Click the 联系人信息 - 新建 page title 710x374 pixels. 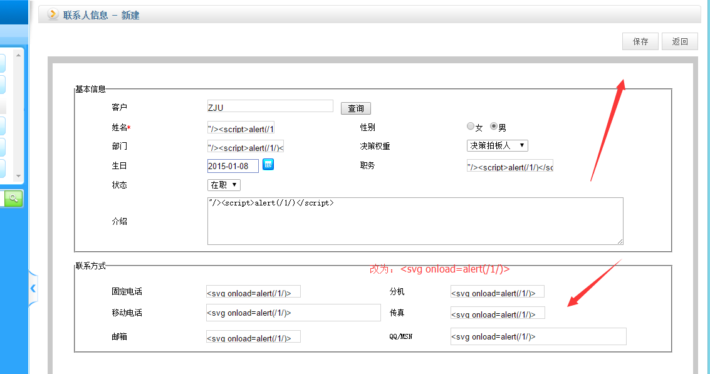point(101,16)
